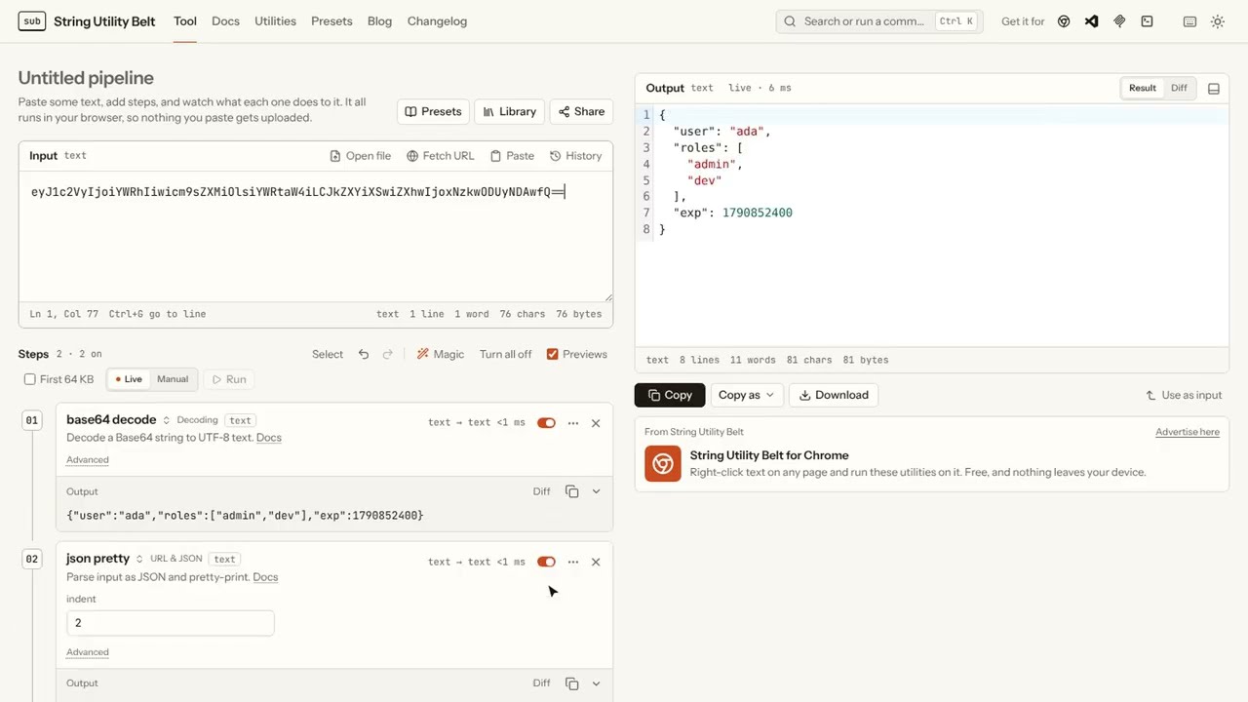Open Magic suggestions
1248x702 pixels.
pyautogui.click(x=441, y=354)
